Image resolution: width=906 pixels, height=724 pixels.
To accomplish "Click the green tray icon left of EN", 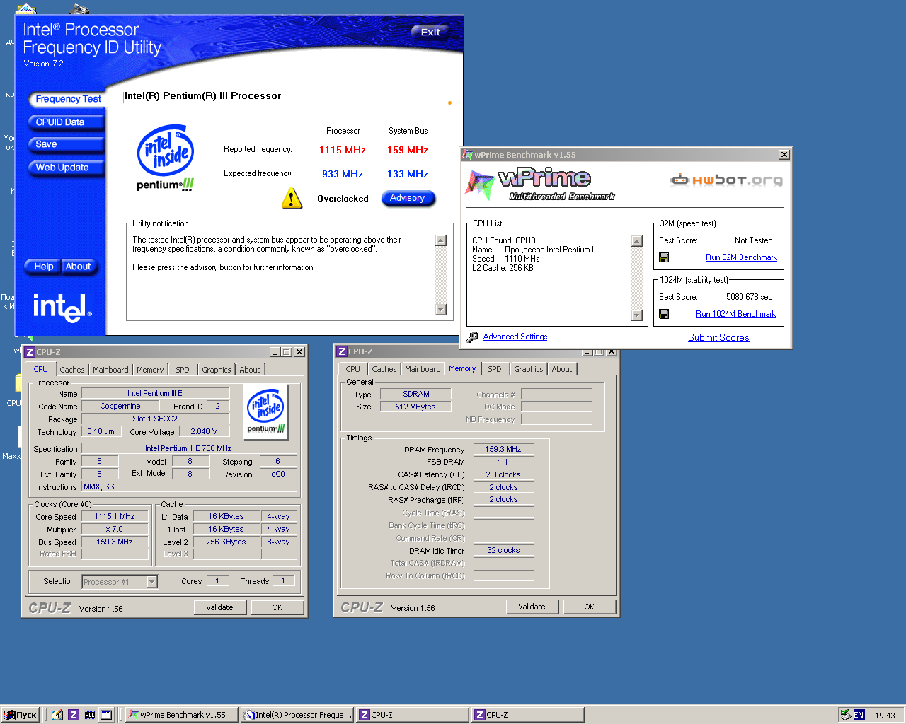I will click(x=845, y=715).
